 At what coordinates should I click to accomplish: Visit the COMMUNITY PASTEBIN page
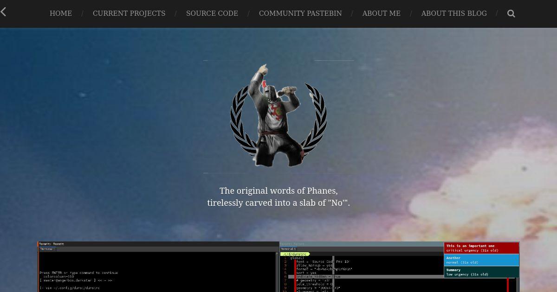[300, 13]
